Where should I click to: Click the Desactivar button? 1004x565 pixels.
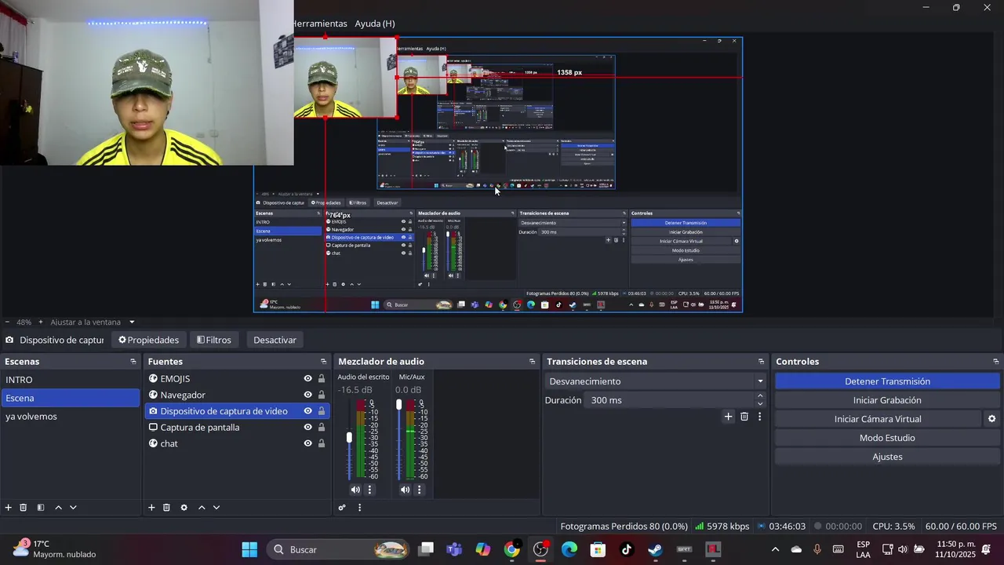[x=275, y=340]
